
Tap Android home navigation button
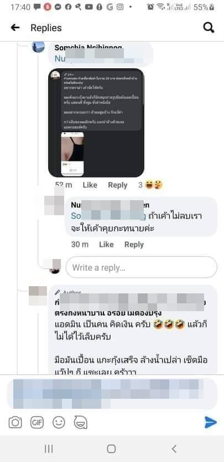(111, 449)
